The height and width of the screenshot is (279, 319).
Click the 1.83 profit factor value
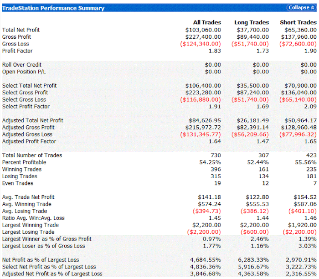pos(215,51)
